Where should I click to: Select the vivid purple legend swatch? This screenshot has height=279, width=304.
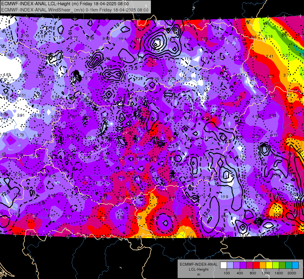(243, 265)
